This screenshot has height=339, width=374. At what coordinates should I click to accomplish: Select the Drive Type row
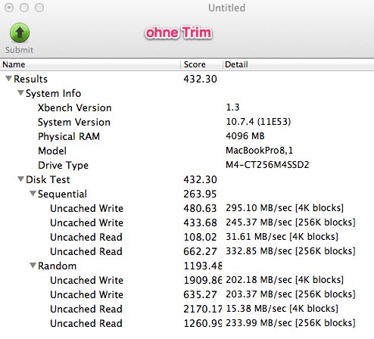coord(187,165)
